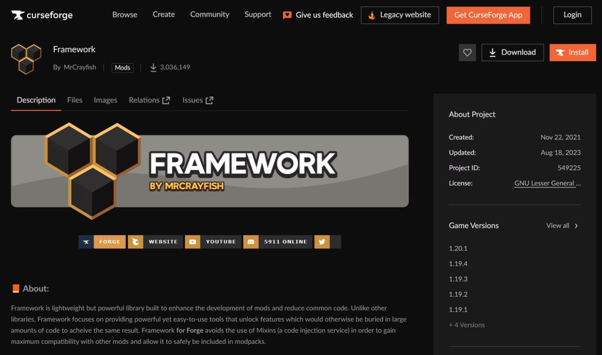Click the orange Install button
The height and width of the screenshot is (355, 602).
click(x=573, y=52)
